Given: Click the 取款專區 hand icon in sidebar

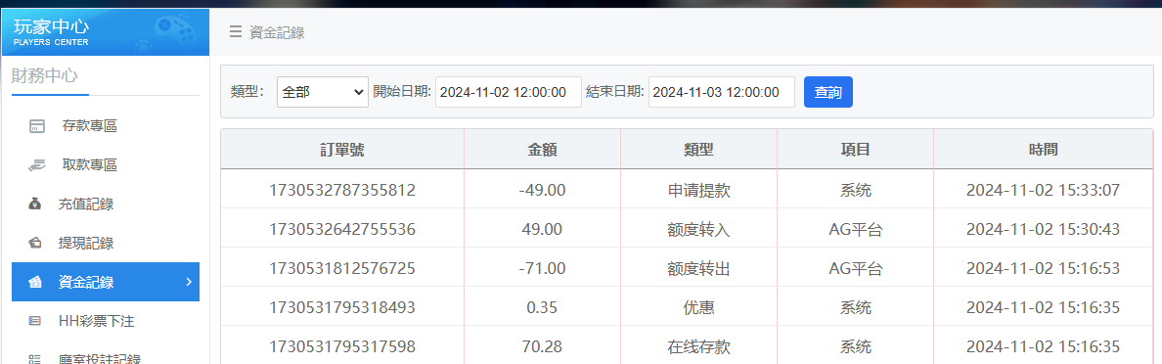Looking at the screenshot, I should (x=37, y=164).
